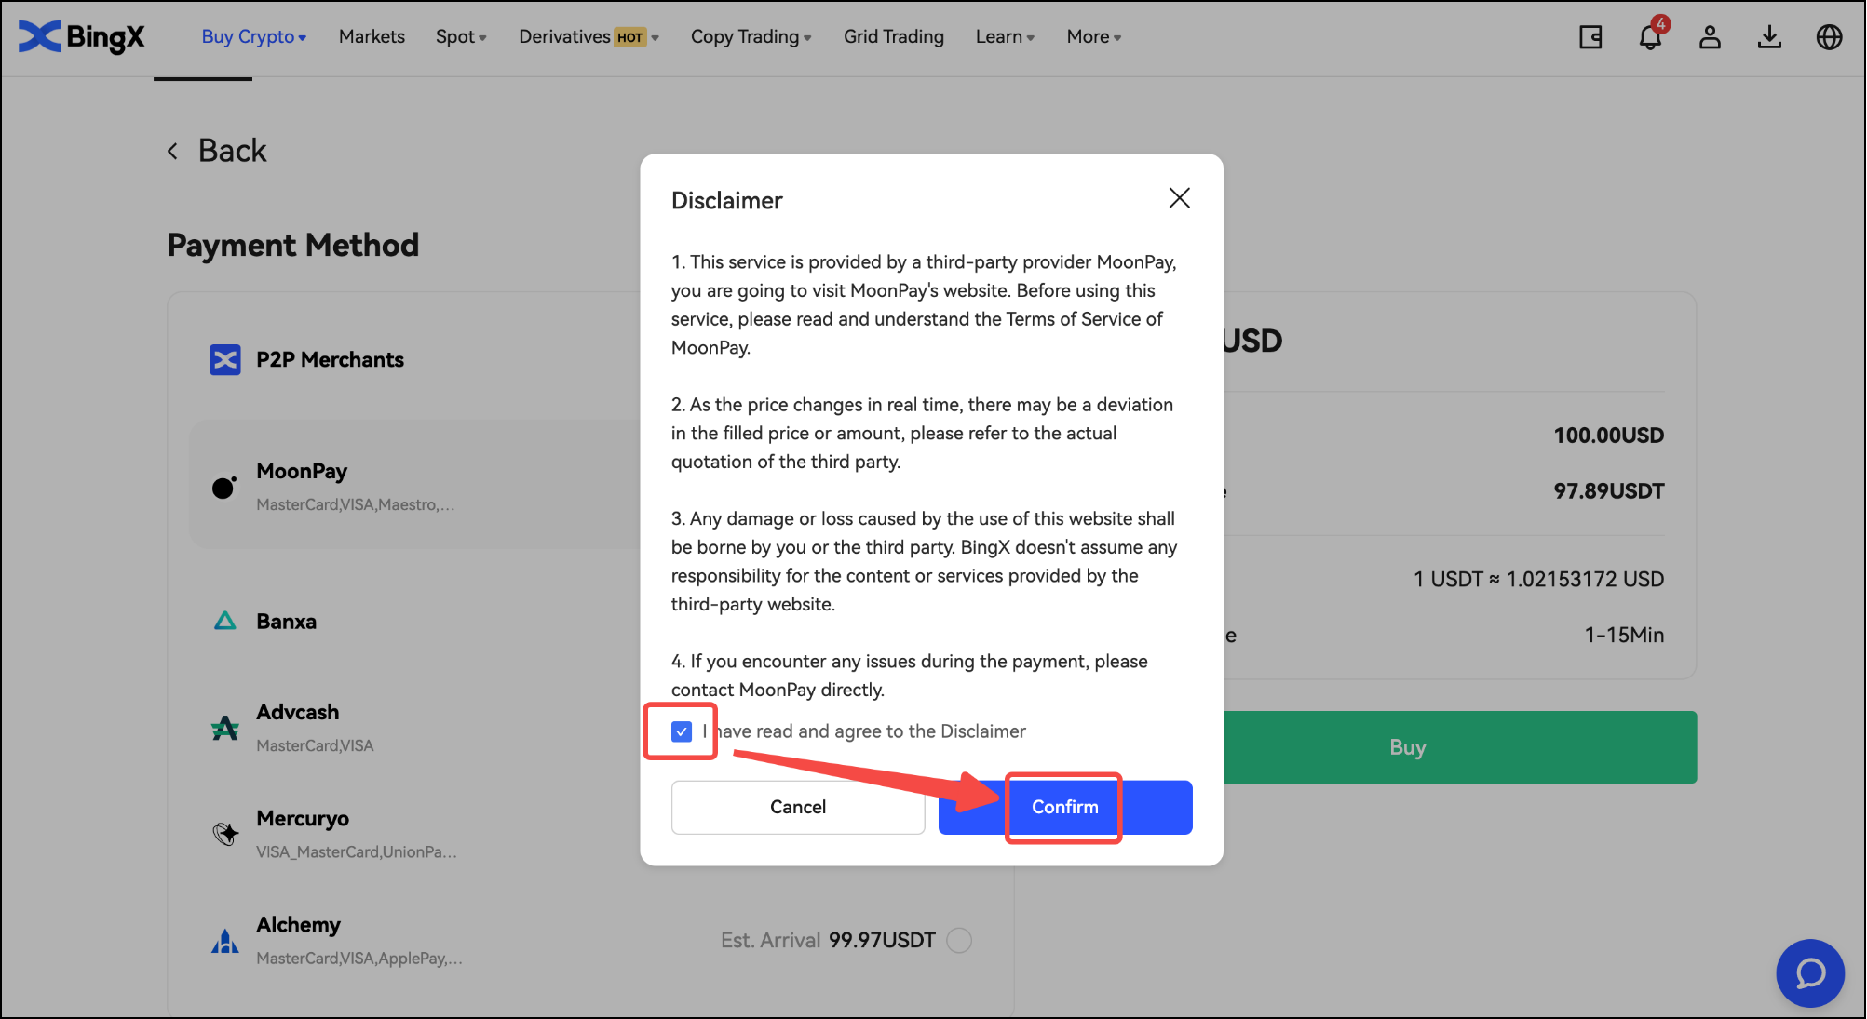Click the HOT badge on Derivatives
1867x1019 pixels.
pyautogui.click(x=630, y=37)
